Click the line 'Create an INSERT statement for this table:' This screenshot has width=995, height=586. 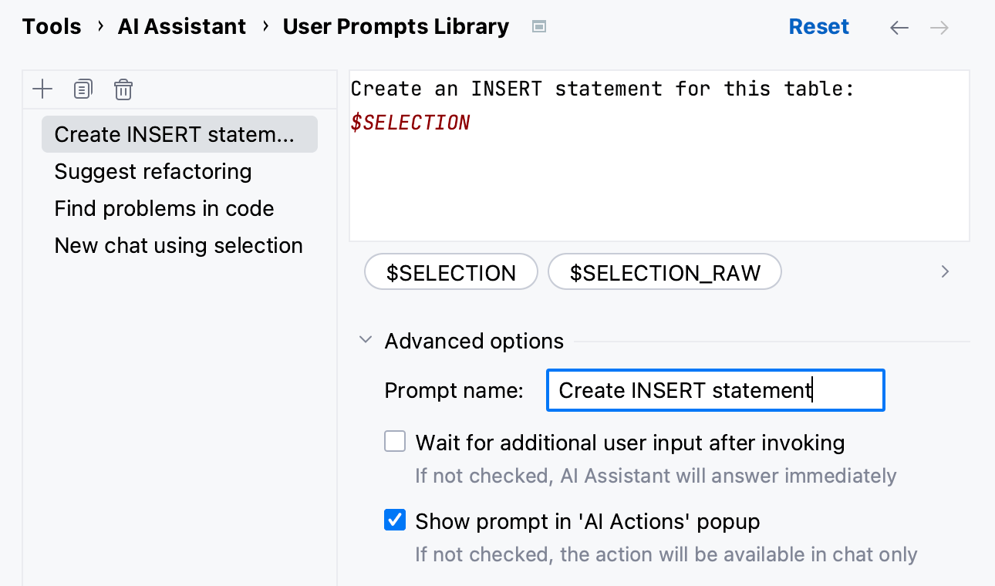603,89
